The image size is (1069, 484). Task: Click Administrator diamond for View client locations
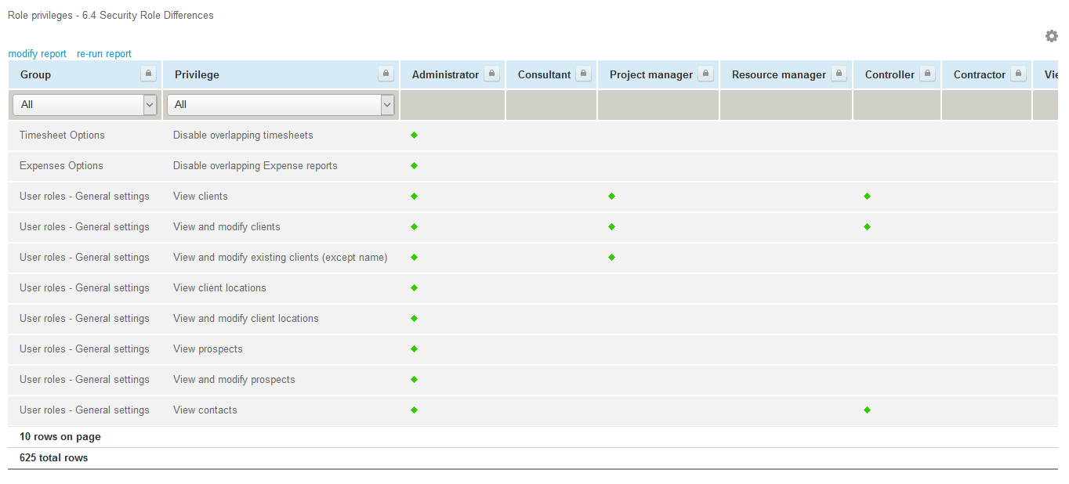coord(415,287)
